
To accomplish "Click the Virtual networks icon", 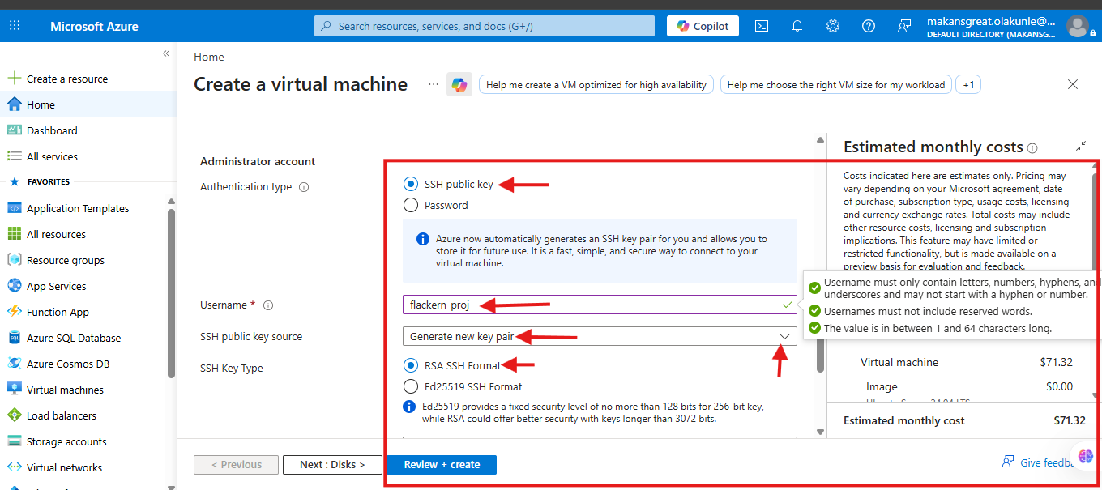I will (x=14, y=467).
